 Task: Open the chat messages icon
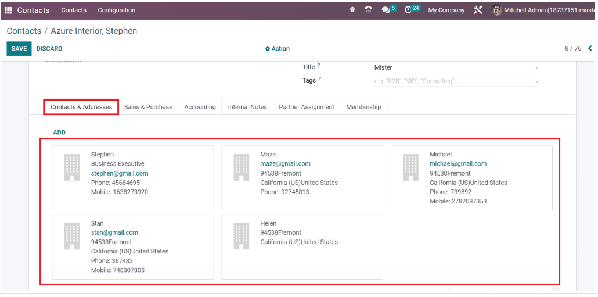click(386, 10)
